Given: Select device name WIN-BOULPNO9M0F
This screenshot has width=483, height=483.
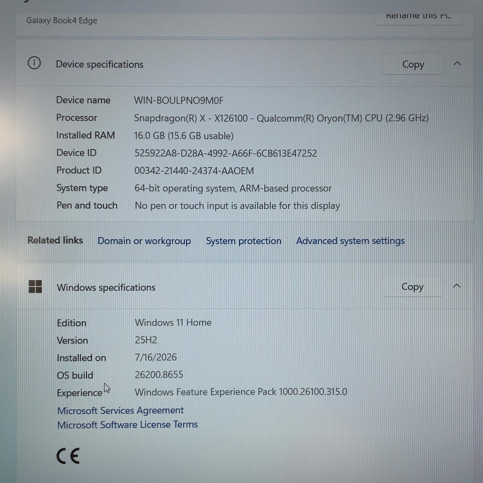Looking at the screenshot, I should tap(179, 100).
